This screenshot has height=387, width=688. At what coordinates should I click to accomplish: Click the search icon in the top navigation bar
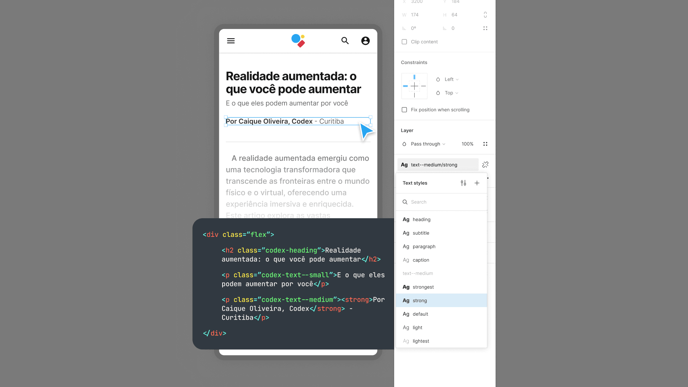click(x=344, y=40)
